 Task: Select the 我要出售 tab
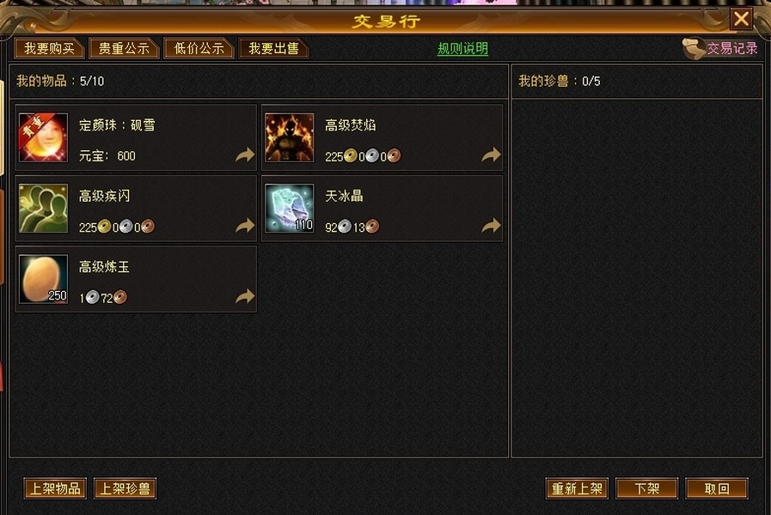click(x=273, y=48)
